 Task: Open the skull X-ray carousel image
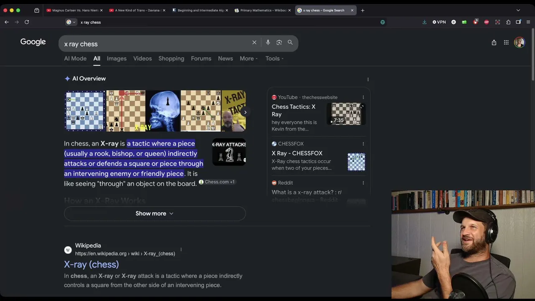coord(163,111)
